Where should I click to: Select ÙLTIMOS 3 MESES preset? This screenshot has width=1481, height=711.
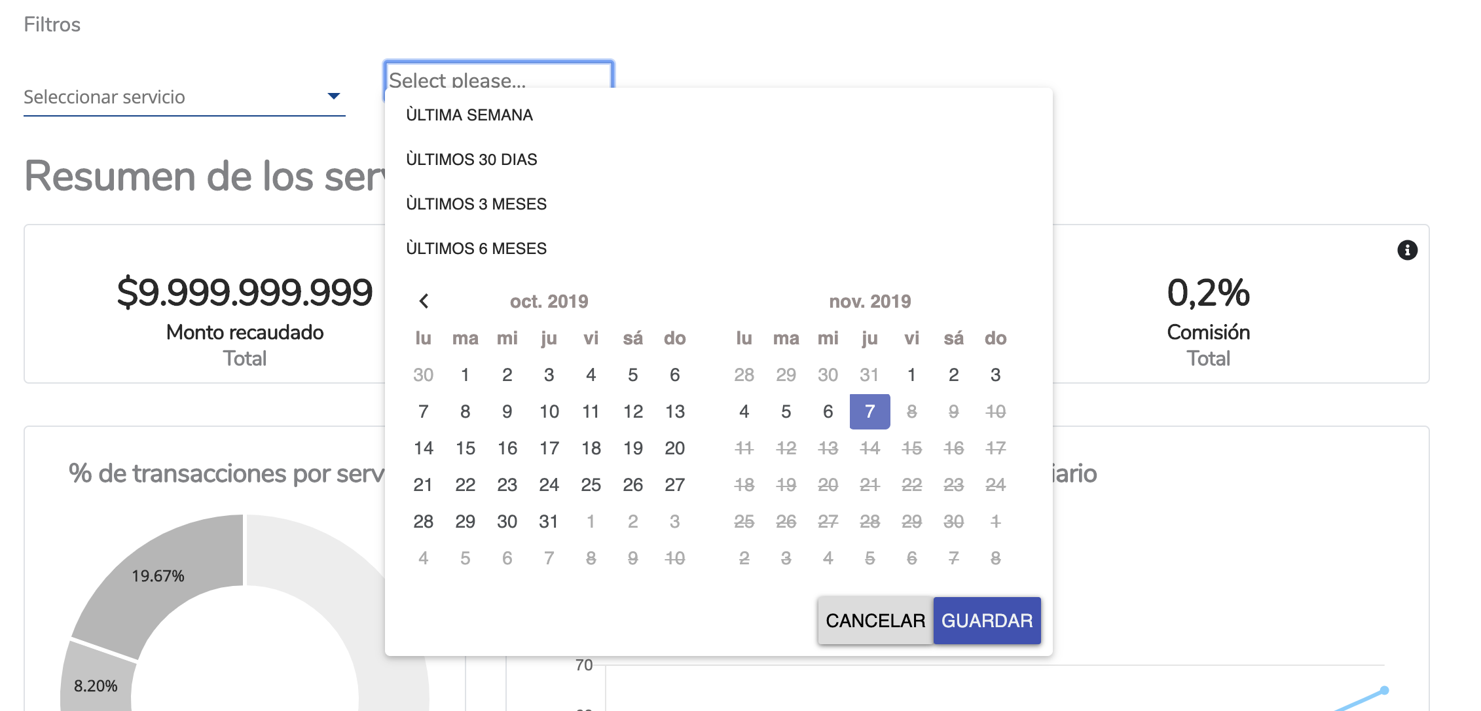click(x=477, y=203)
